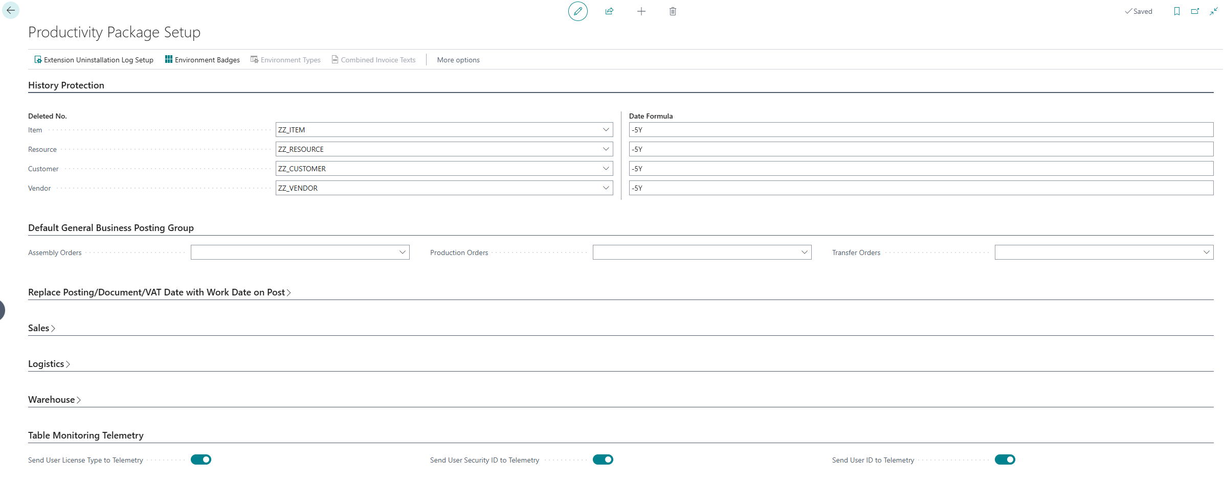The height and width of the screenshot is (483, 1224).
Task: Open the Assembly Orders dropdown
Action: [x=403, y=252]
